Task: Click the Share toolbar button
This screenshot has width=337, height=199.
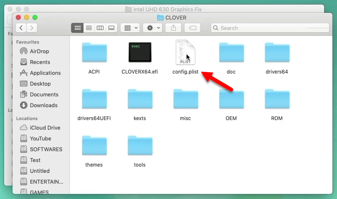Action: [x=173, y=28]
